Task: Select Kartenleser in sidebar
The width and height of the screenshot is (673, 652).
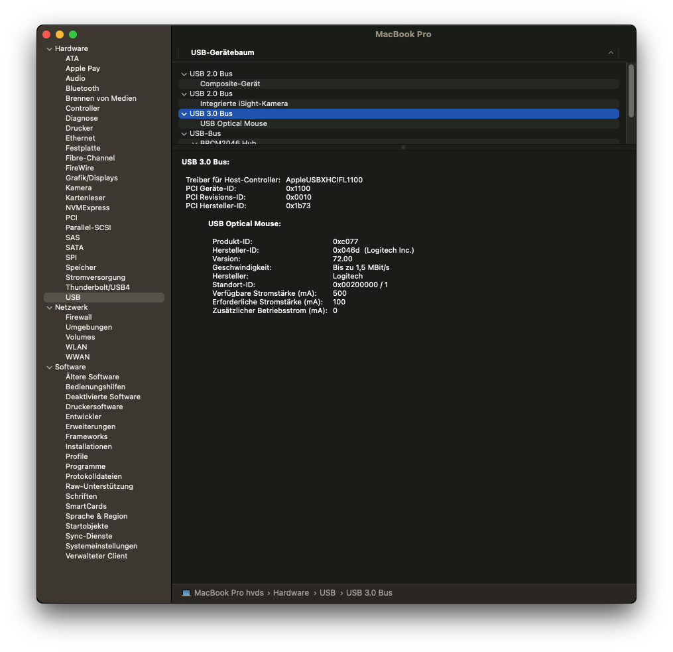Action: click(x=86, y=198)
